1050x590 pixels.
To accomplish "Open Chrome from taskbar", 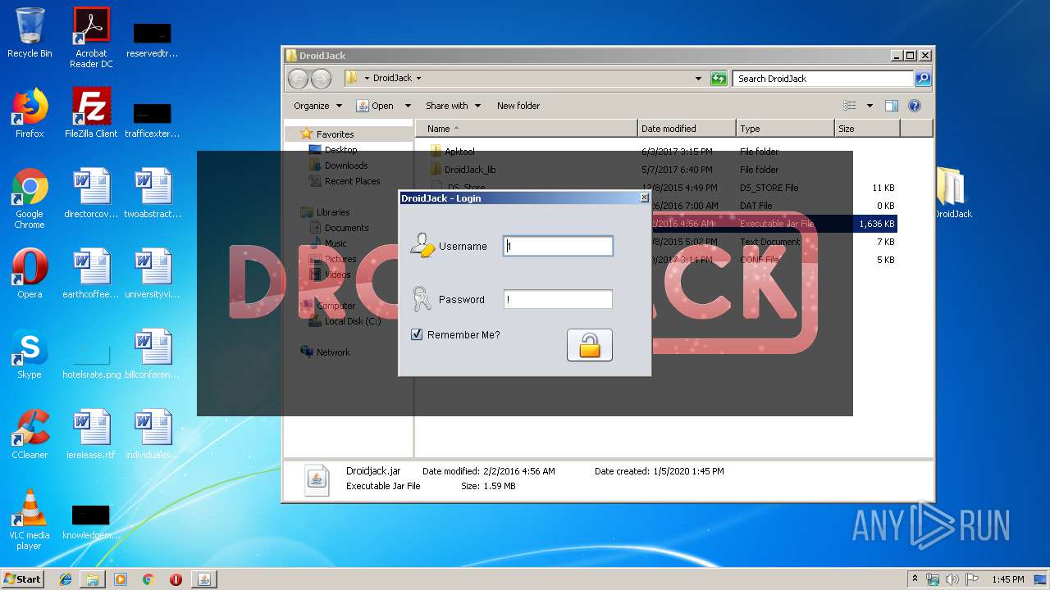I will coord(148,579).
